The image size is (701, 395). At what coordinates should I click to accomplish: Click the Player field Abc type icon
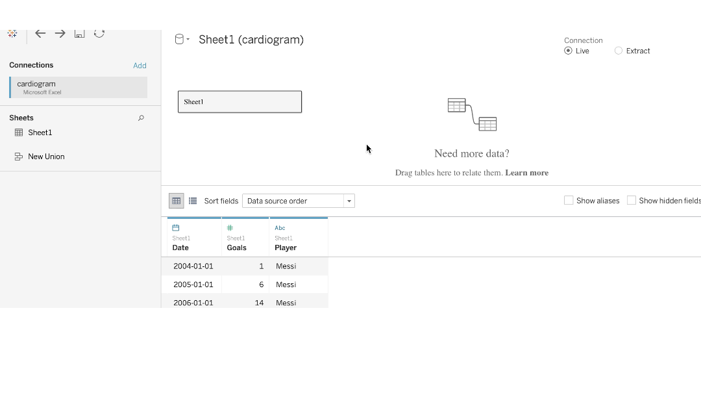[280, 228]
